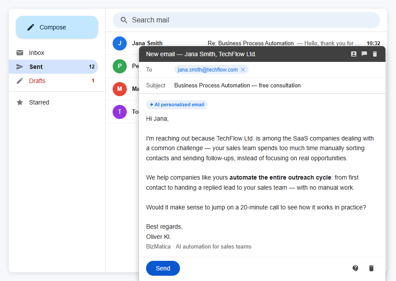Send the email
396x281 pixels.
163,268
